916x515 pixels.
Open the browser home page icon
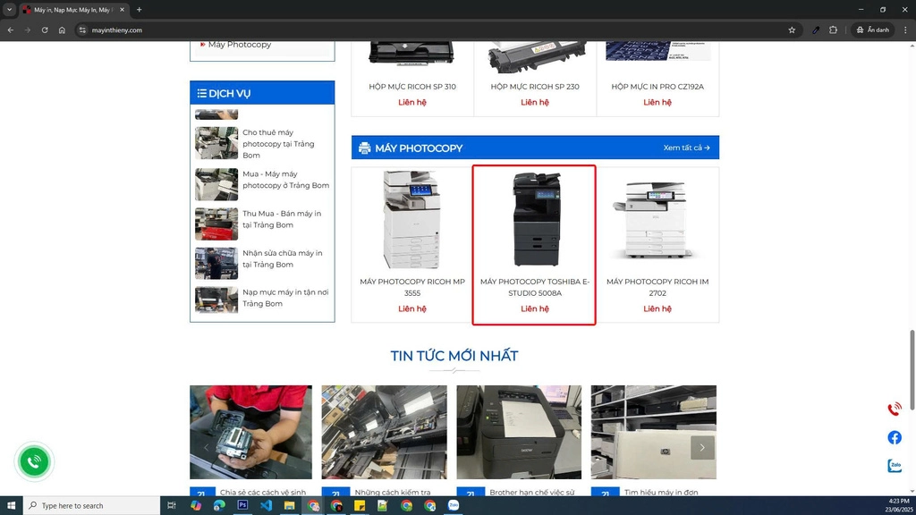[x=62, y=30]
